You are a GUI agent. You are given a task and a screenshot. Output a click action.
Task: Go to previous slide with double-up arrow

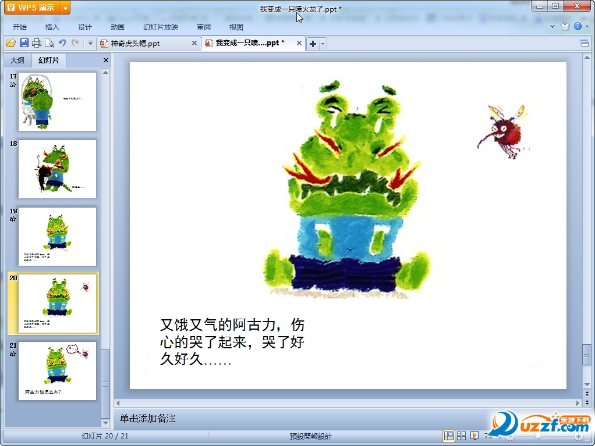point(587,394)
